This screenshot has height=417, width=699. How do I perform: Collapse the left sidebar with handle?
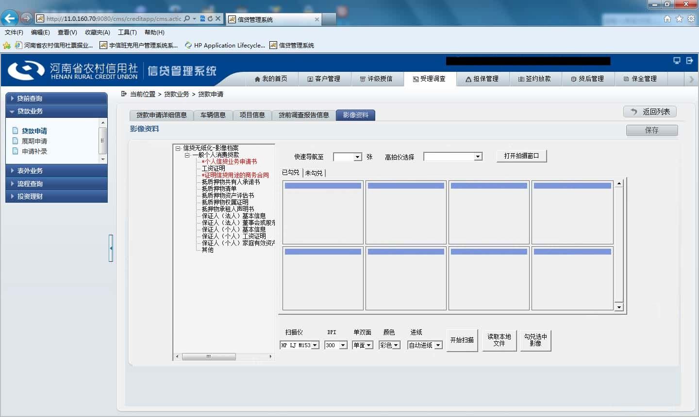(111, 248)
